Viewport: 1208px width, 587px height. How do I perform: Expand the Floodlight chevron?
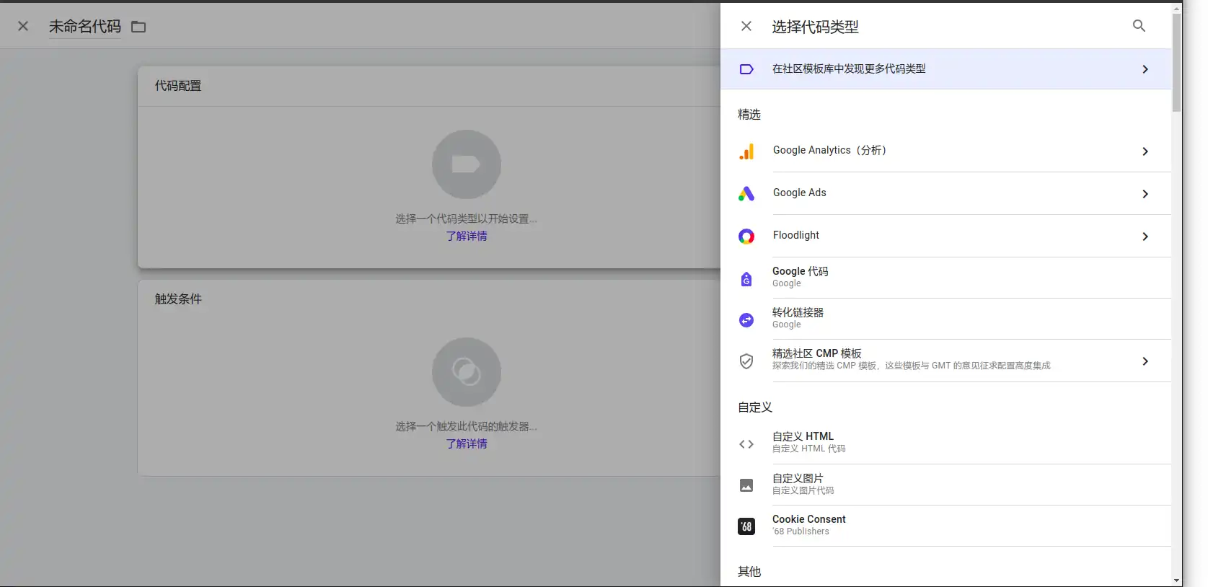pyautogui.click(x=1145, y=237)
